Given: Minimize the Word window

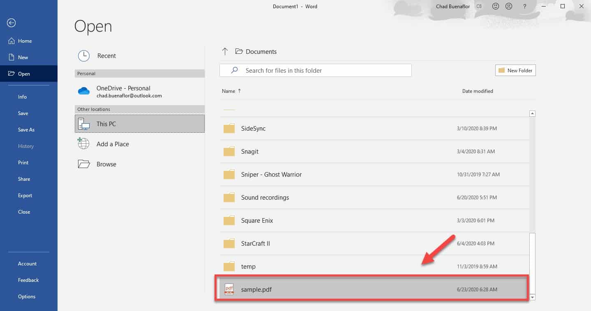Looking at the screenshot, I should tap(544, 7).
